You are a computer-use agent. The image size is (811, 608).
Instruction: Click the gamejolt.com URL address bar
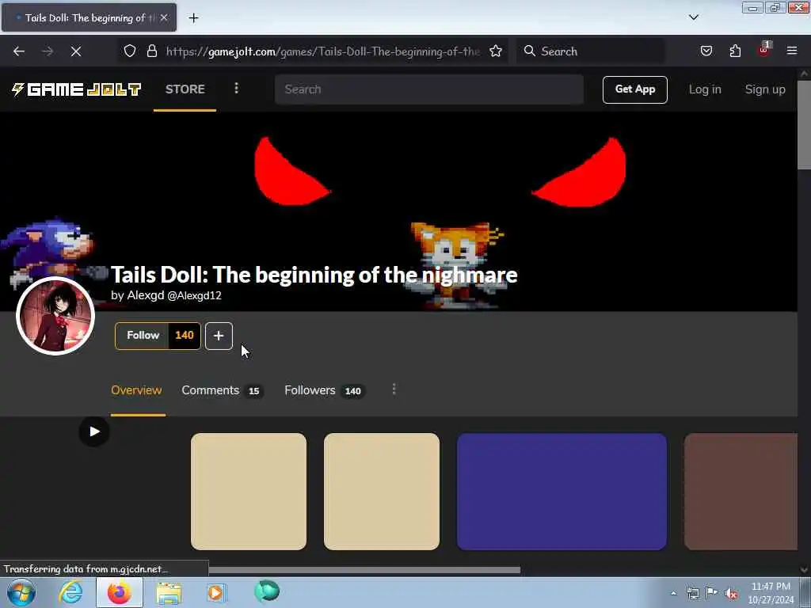coord(323,51)
